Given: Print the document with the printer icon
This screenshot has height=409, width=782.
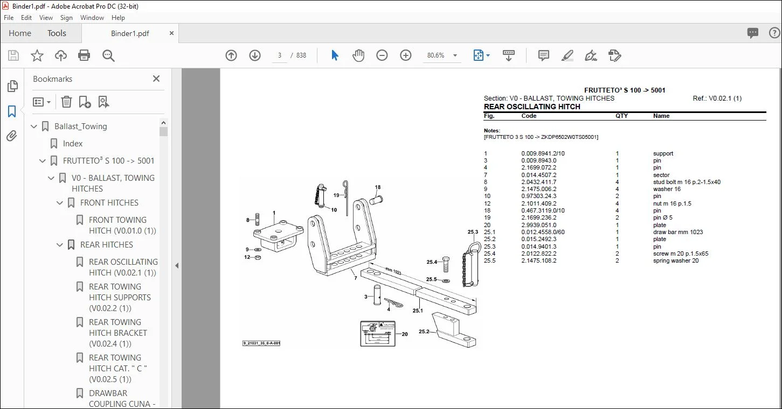Looking at the screenshot, I should click(x=84, y=55).
